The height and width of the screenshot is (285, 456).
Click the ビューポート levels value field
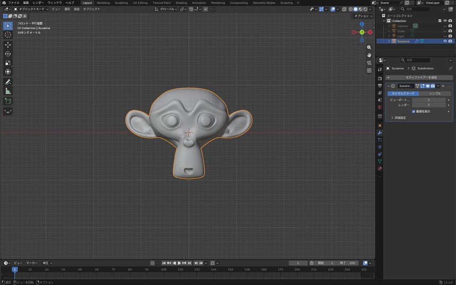click(428, 100)
